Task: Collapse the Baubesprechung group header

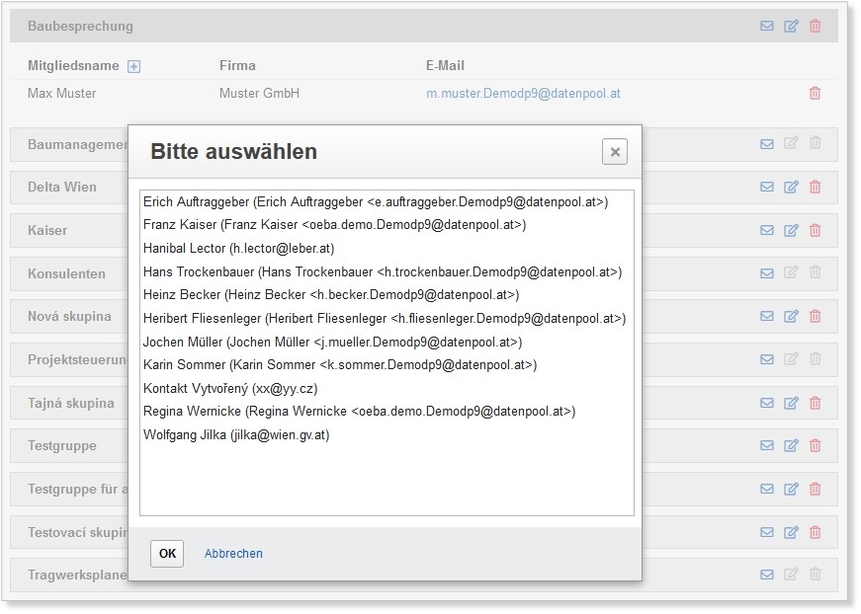Action: click(x=80, y=26)
